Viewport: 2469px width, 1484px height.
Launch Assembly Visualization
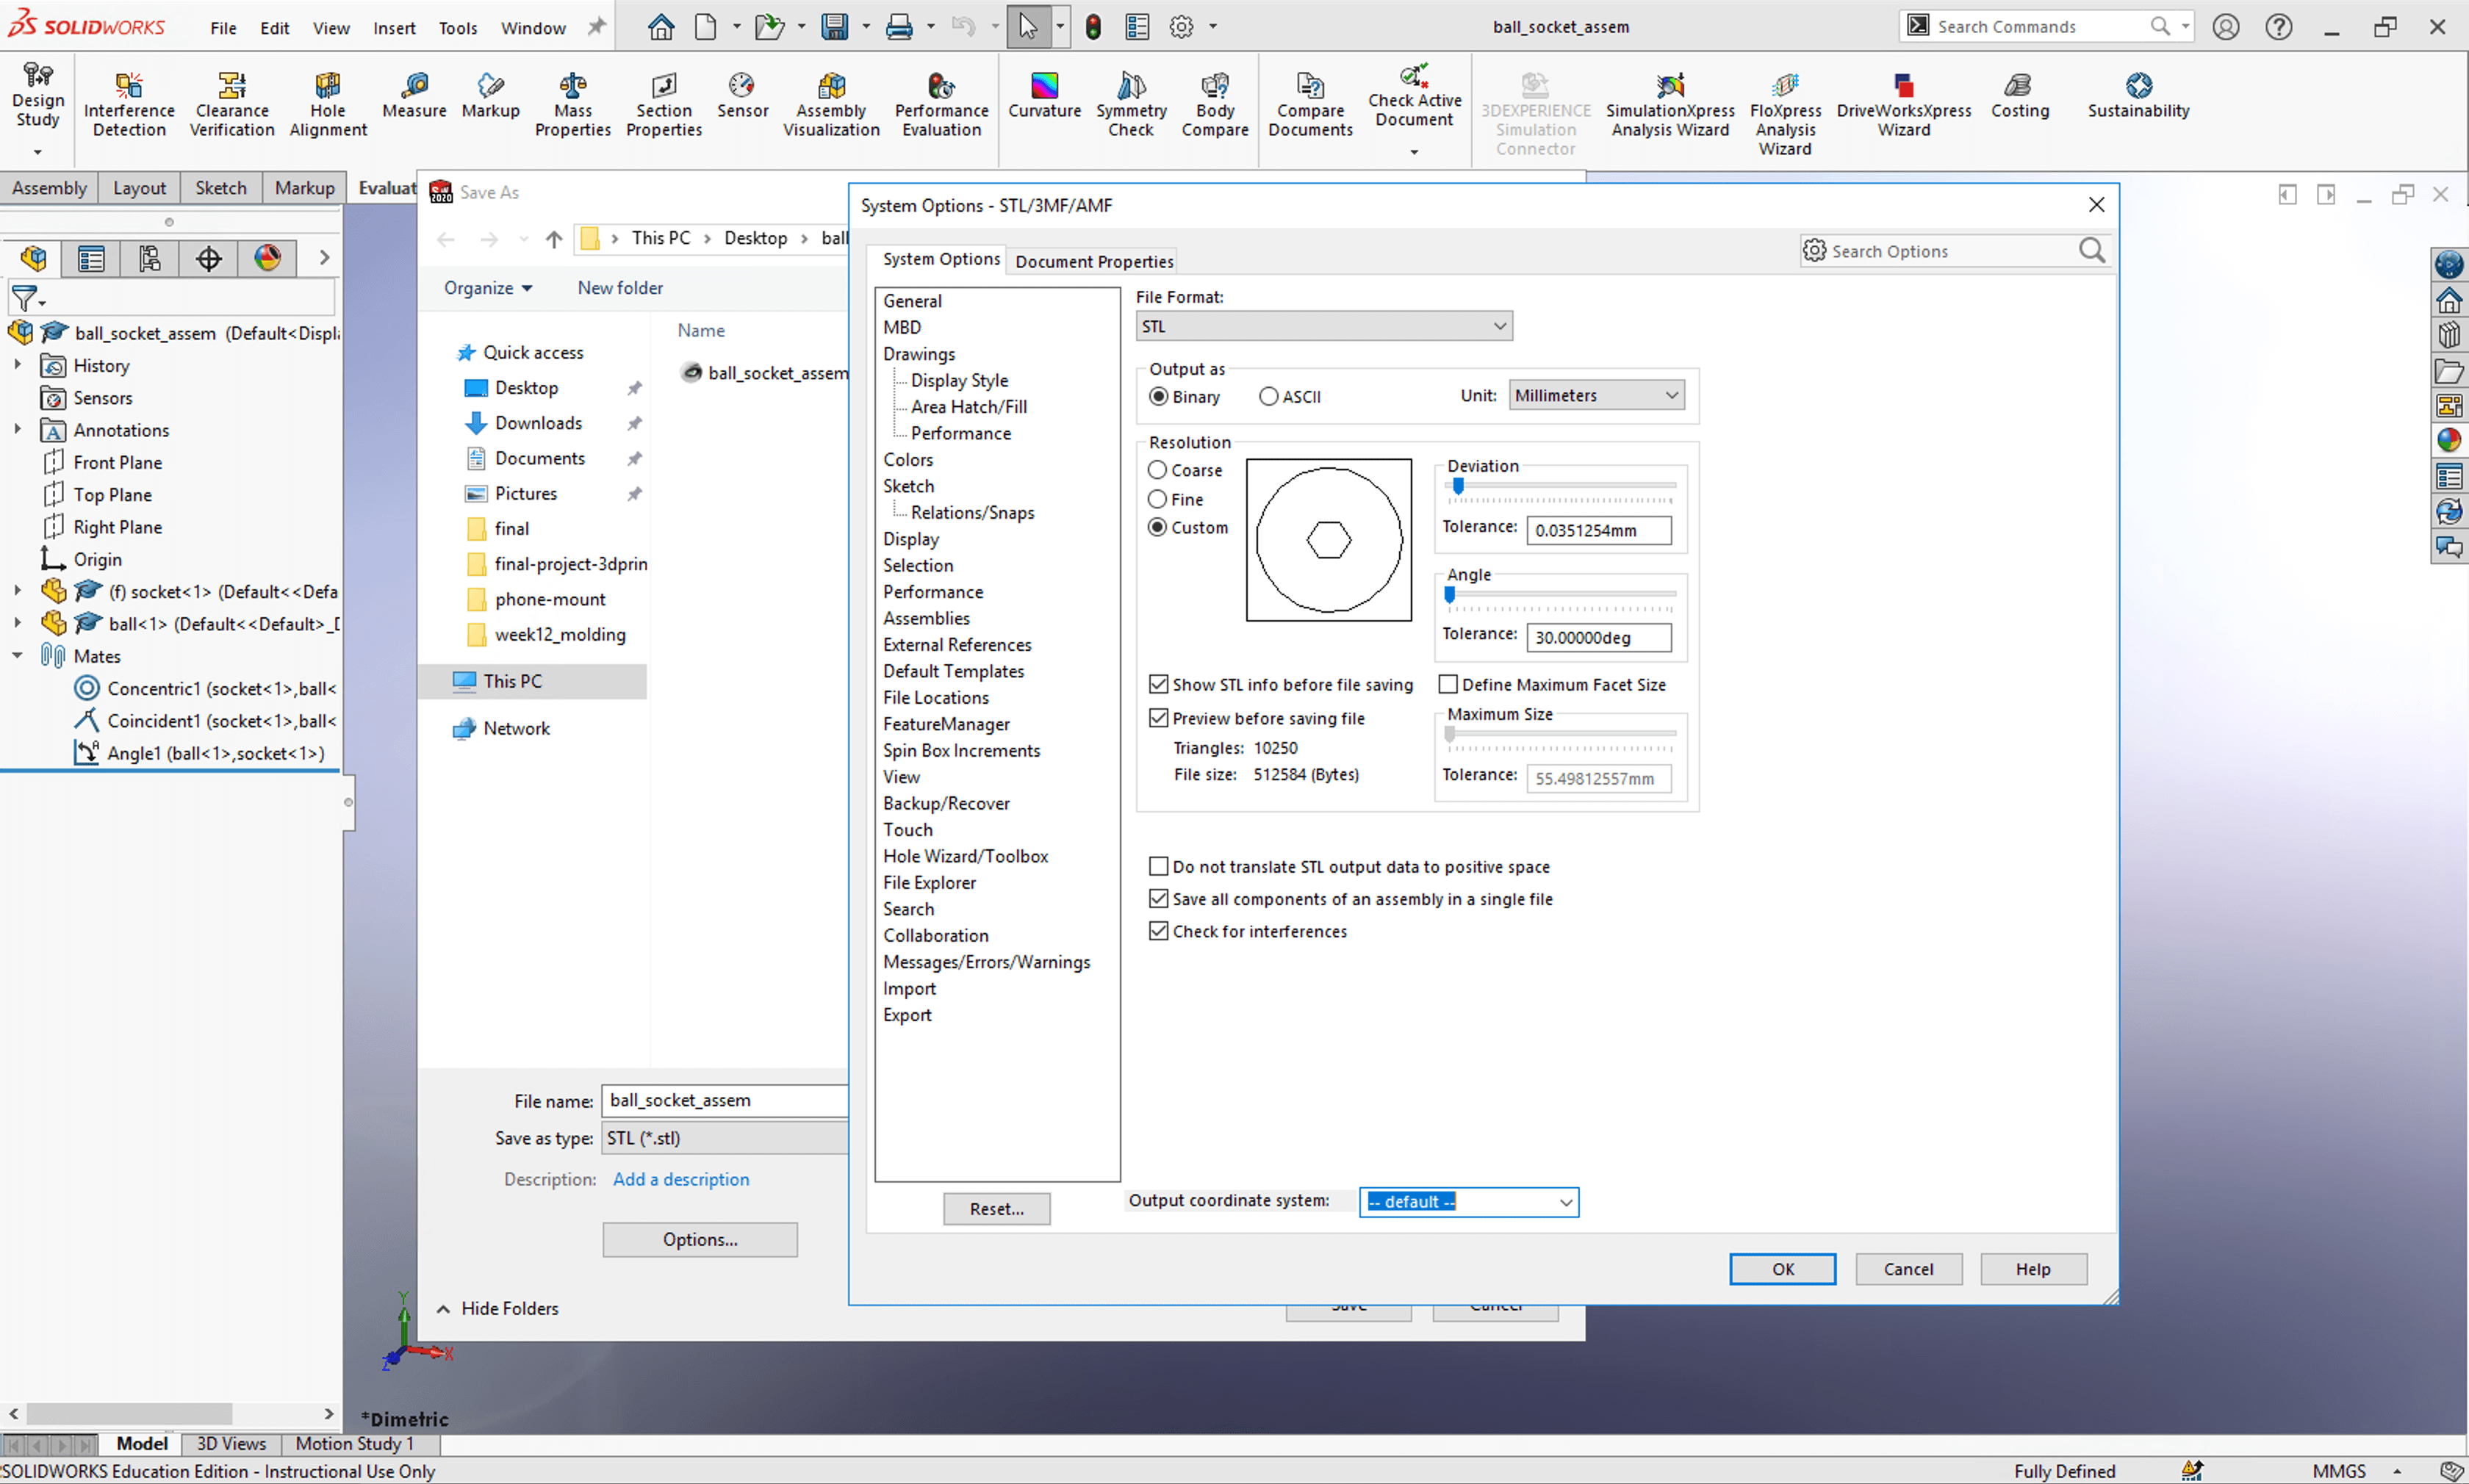[831, 104]
